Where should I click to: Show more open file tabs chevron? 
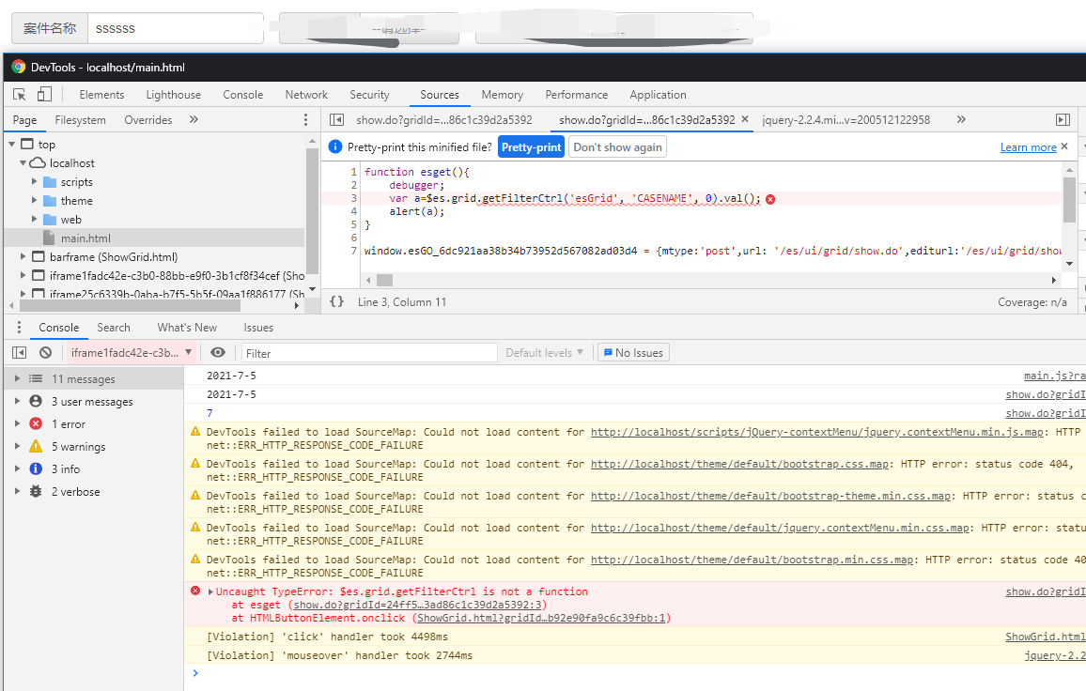961,120
